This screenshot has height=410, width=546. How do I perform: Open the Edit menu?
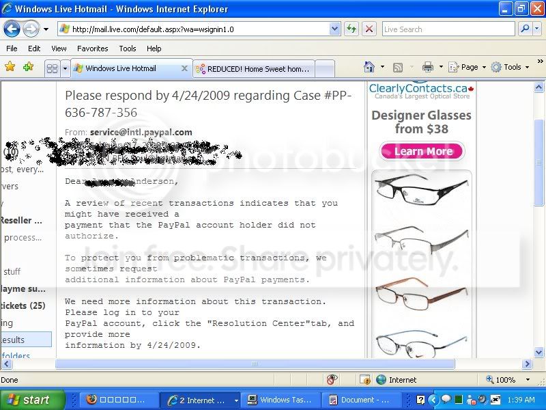[34, 49]
